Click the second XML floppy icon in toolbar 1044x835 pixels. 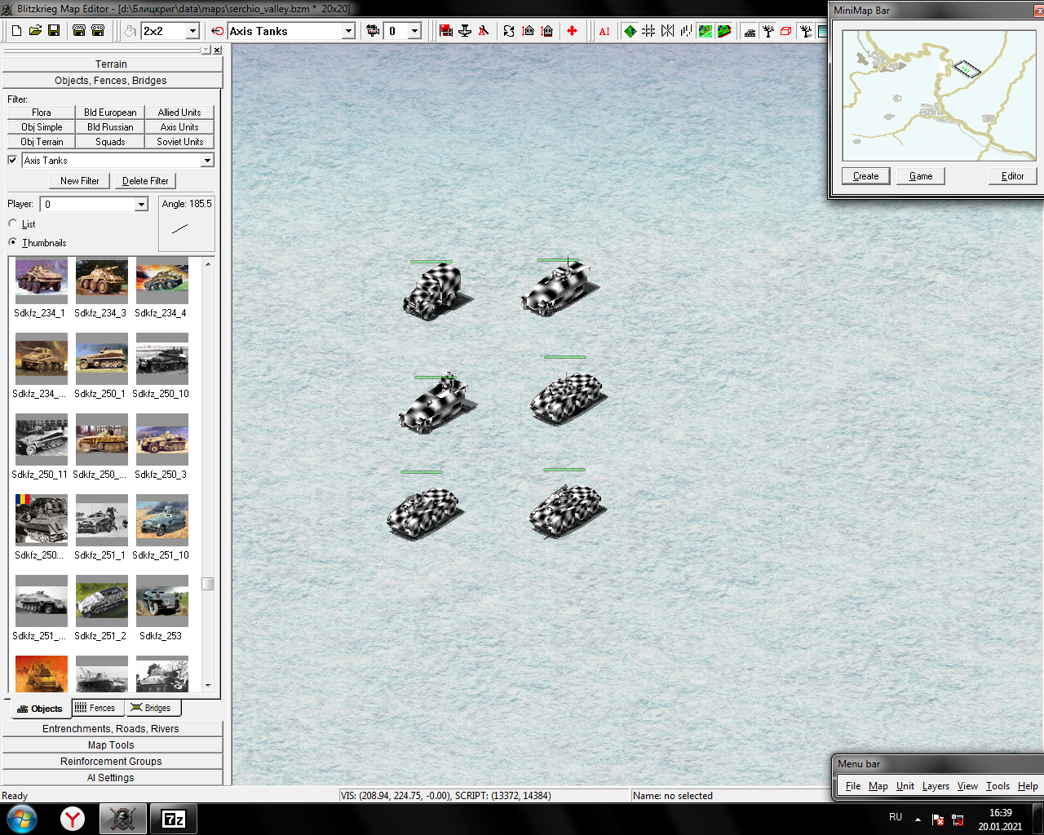[98, 31]
